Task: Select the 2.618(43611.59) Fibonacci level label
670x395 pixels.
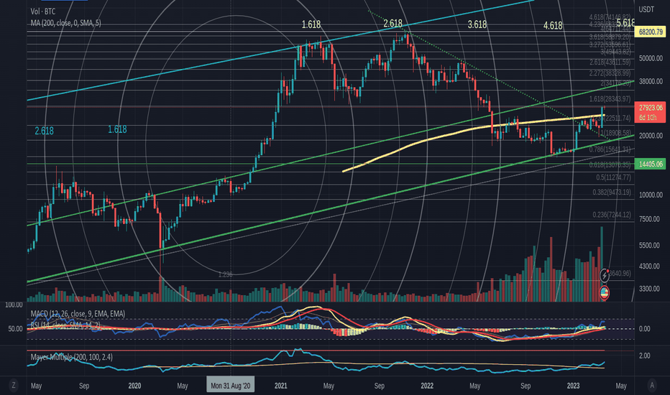Action: tap(610, 62)
